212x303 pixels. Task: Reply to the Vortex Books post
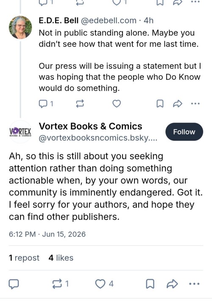pos(14,284)
